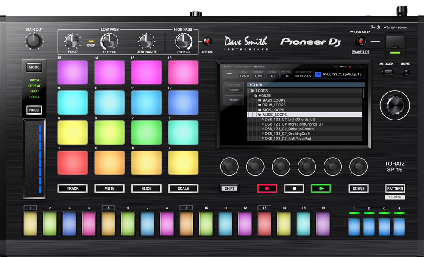424x257 pixels.
Task: Toggle the SHIFT button
Action: [x=229, y=189]
